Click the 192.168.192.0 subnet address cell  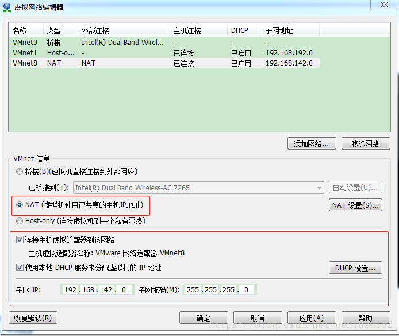pyautogui.click(x=289, y=53)
